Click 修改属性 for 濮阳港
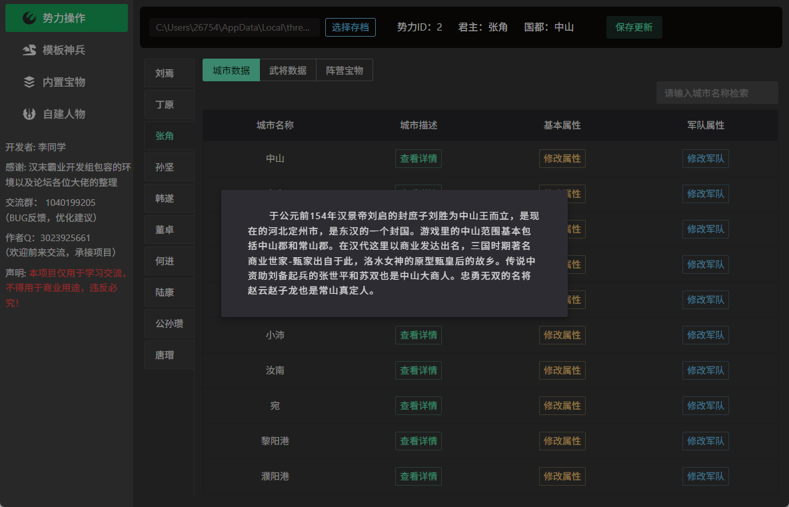789x507 pixels. pyautogui.click(x=562, y=476)
